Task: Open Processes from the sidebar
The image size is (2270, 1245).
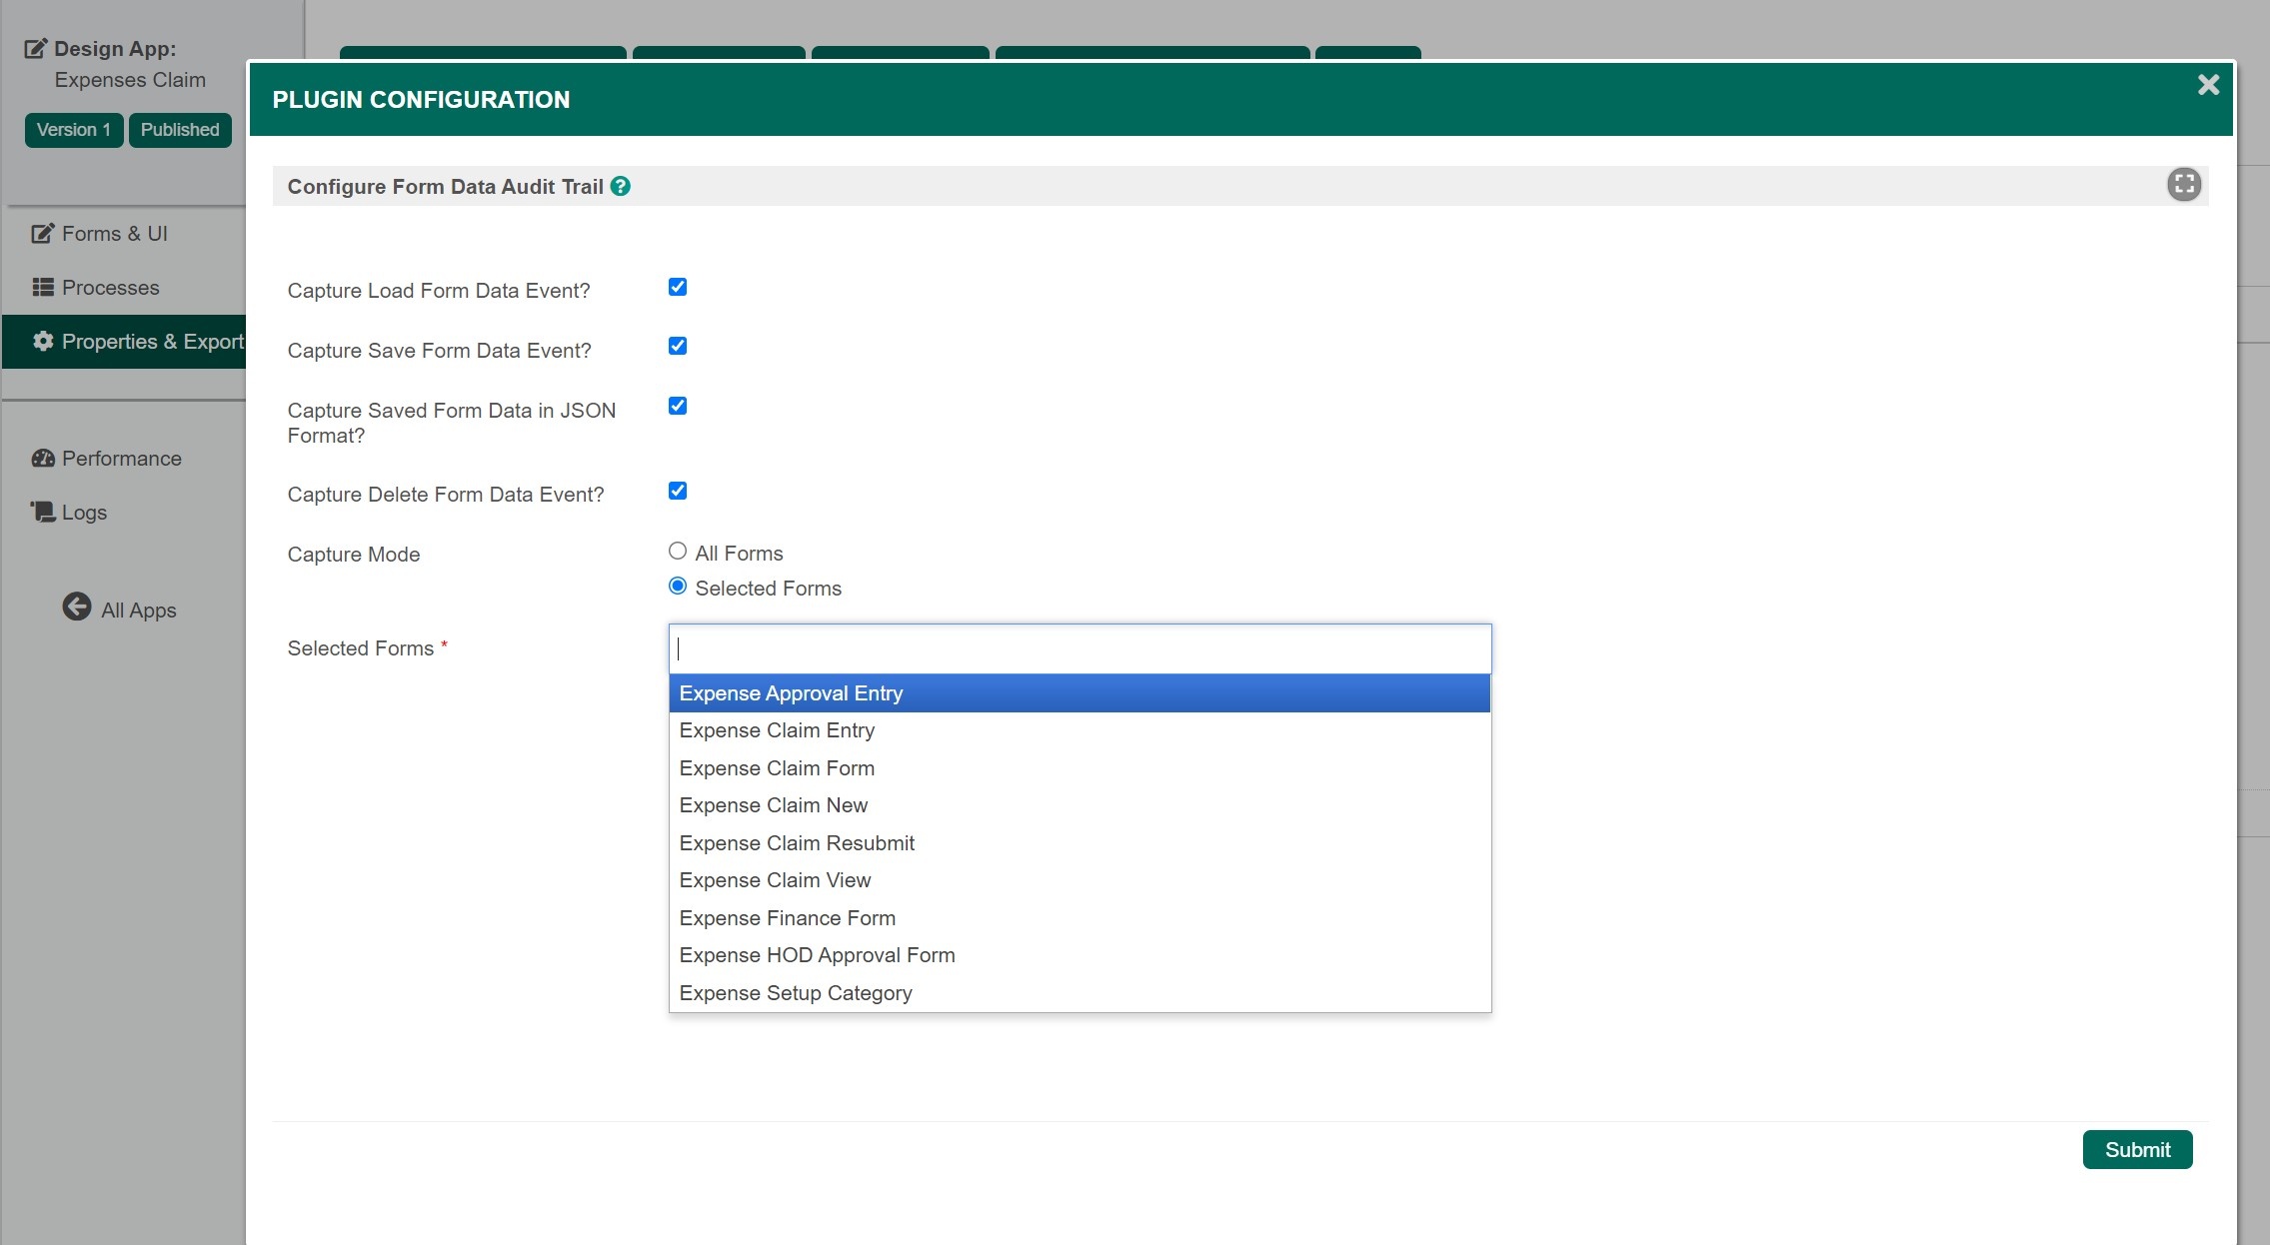Action: 110,288
